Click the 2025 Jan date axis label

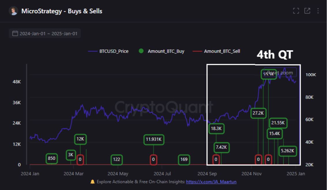296,174
